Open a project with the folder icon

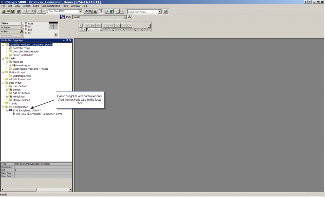click(8, 11)
